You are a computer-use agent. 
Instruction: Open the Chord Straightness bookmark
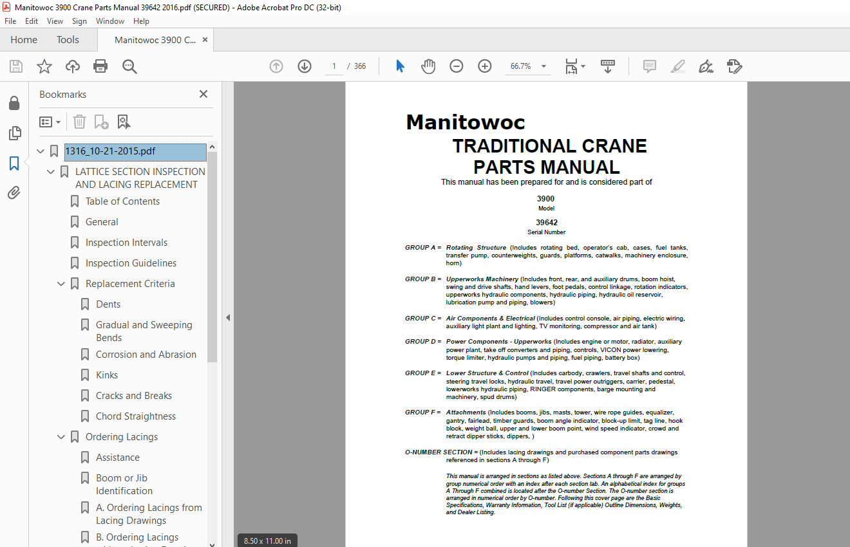click(x=136, y=416)
